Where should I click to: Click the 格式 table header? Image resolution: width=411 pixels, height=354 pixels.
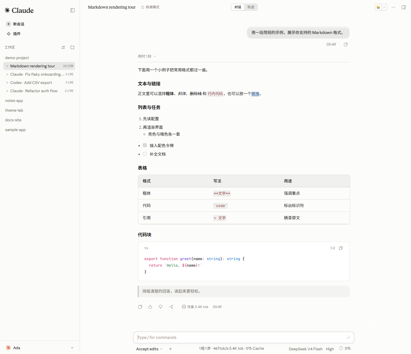coord(147,181)
